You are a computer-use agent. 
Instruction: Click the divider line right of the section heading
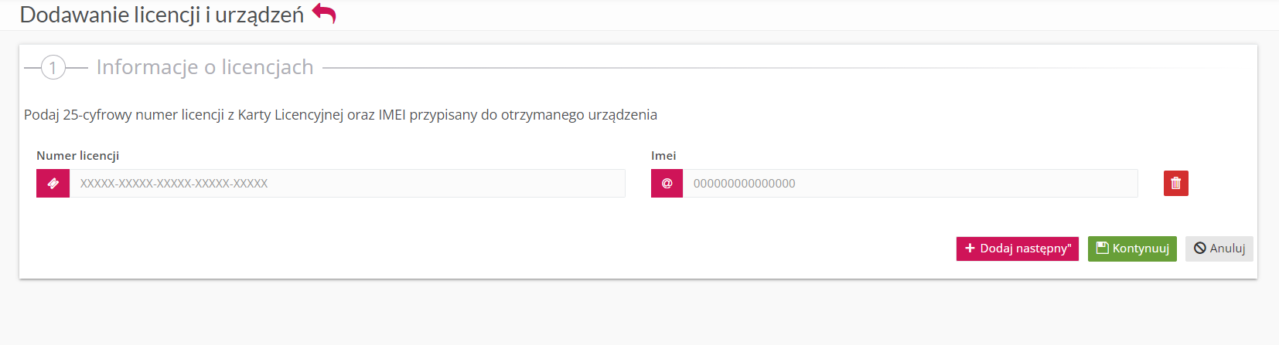[773, 68]
